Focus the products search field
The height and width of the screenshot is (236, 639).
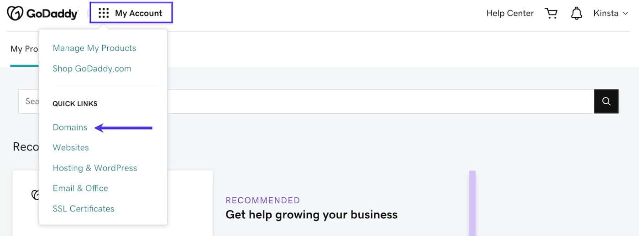(365, 101)
